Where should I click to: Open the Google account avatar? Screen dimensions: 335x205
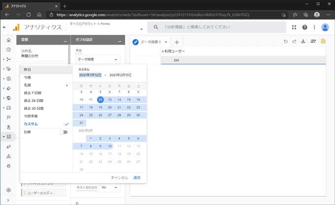(x=325, y=27)
